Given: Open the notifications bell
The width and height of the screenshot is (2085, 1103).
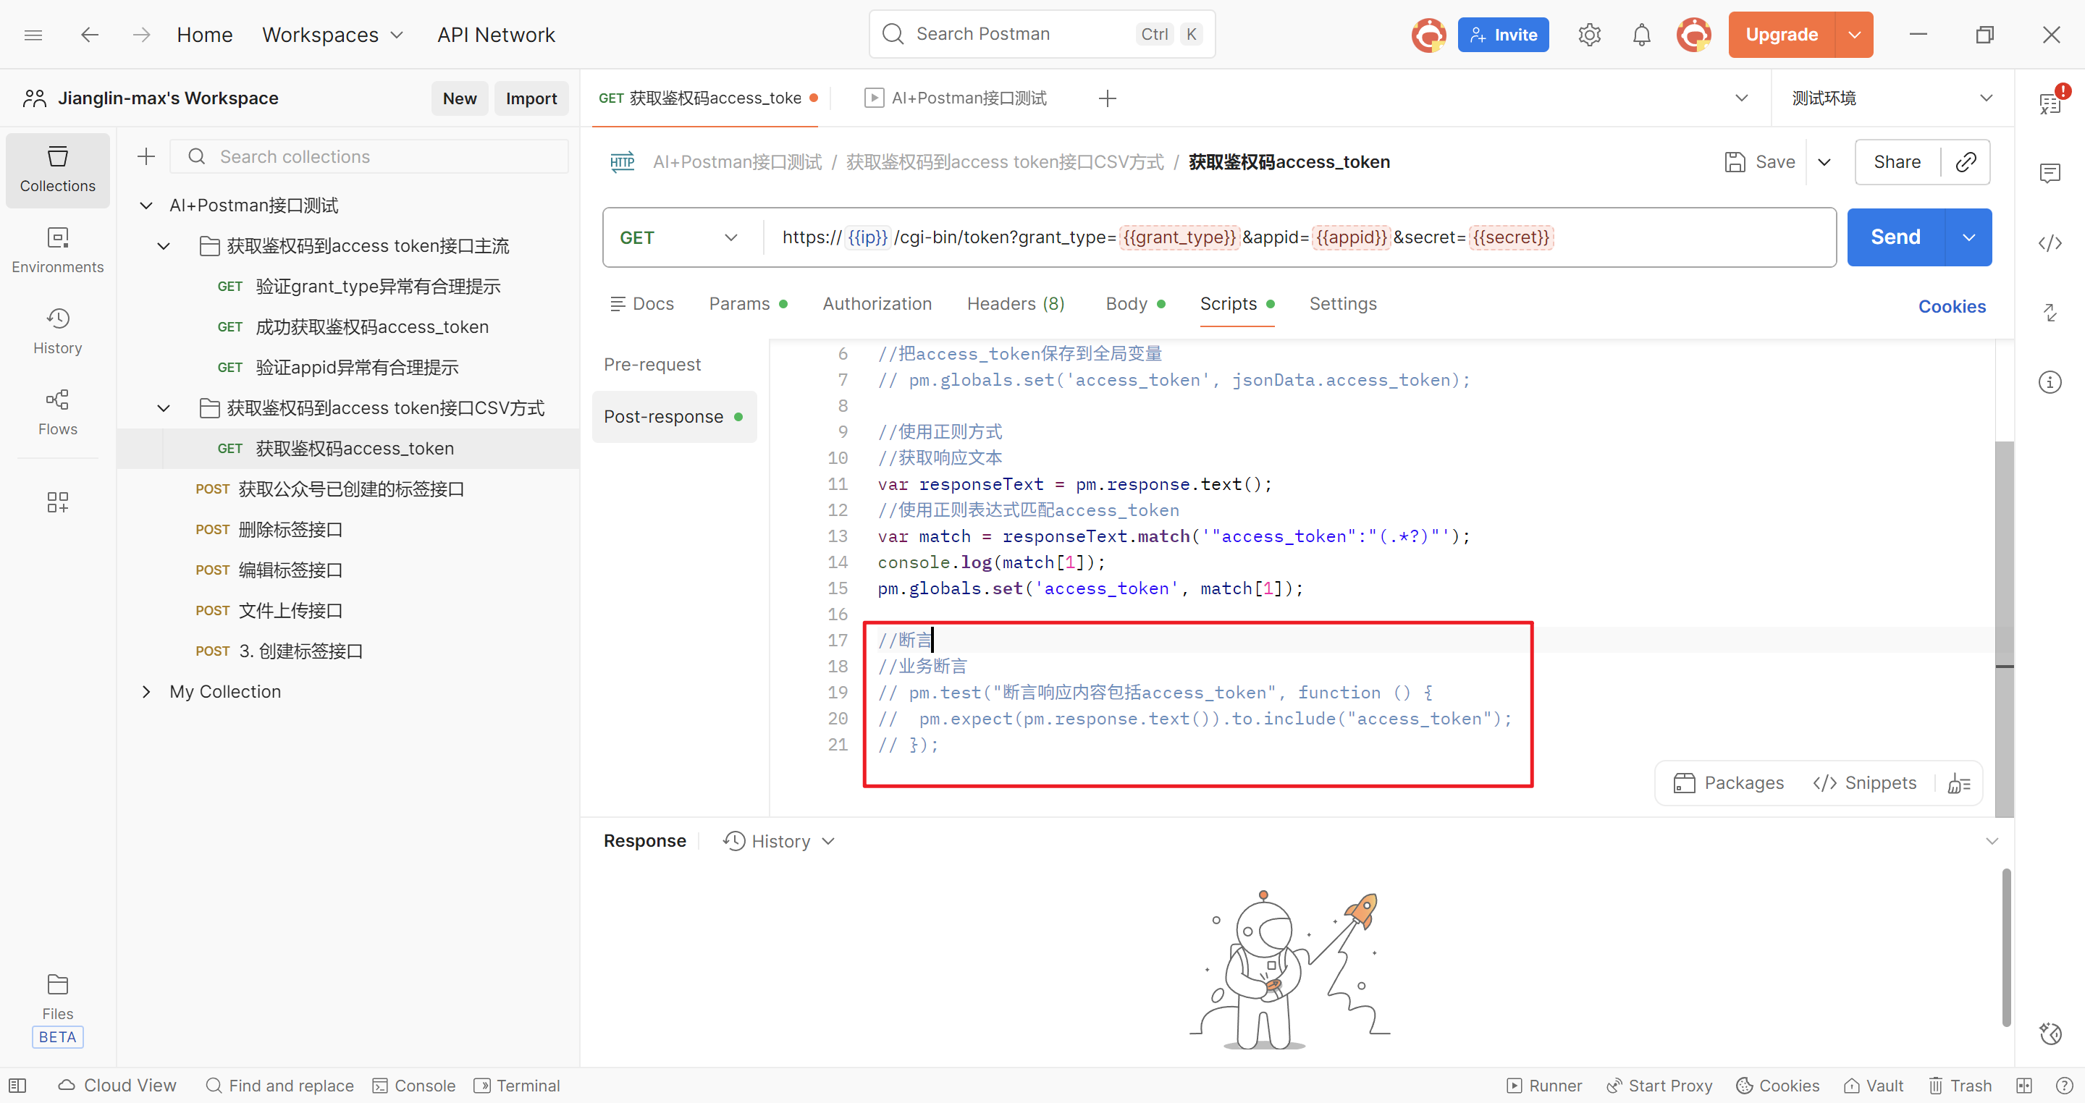Looking at the screenshot, I should click(1640, 35).
